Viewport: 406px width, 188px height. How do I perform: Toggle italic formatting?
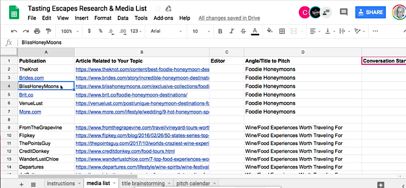coord(232,31)
